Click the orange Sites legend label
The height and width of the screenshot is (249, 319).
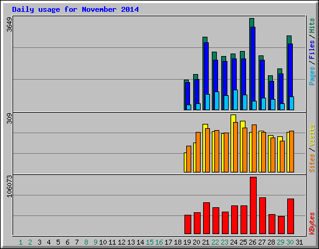tap(312, 163)
